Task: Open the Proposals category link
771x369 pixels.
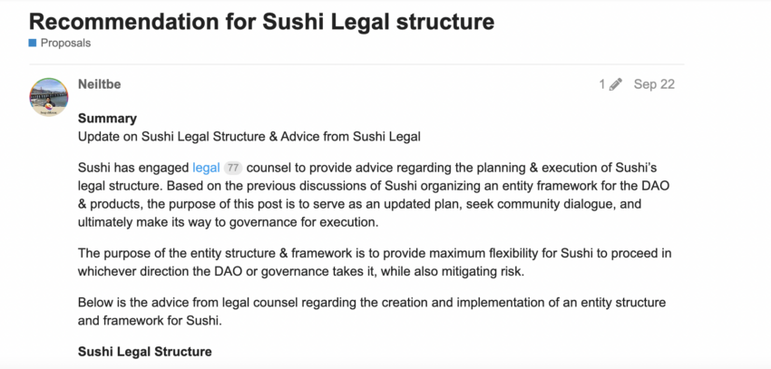Action: [65, 43]
